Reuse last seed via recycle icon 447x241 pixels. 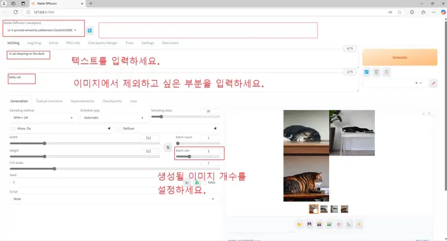coord(197,182)
